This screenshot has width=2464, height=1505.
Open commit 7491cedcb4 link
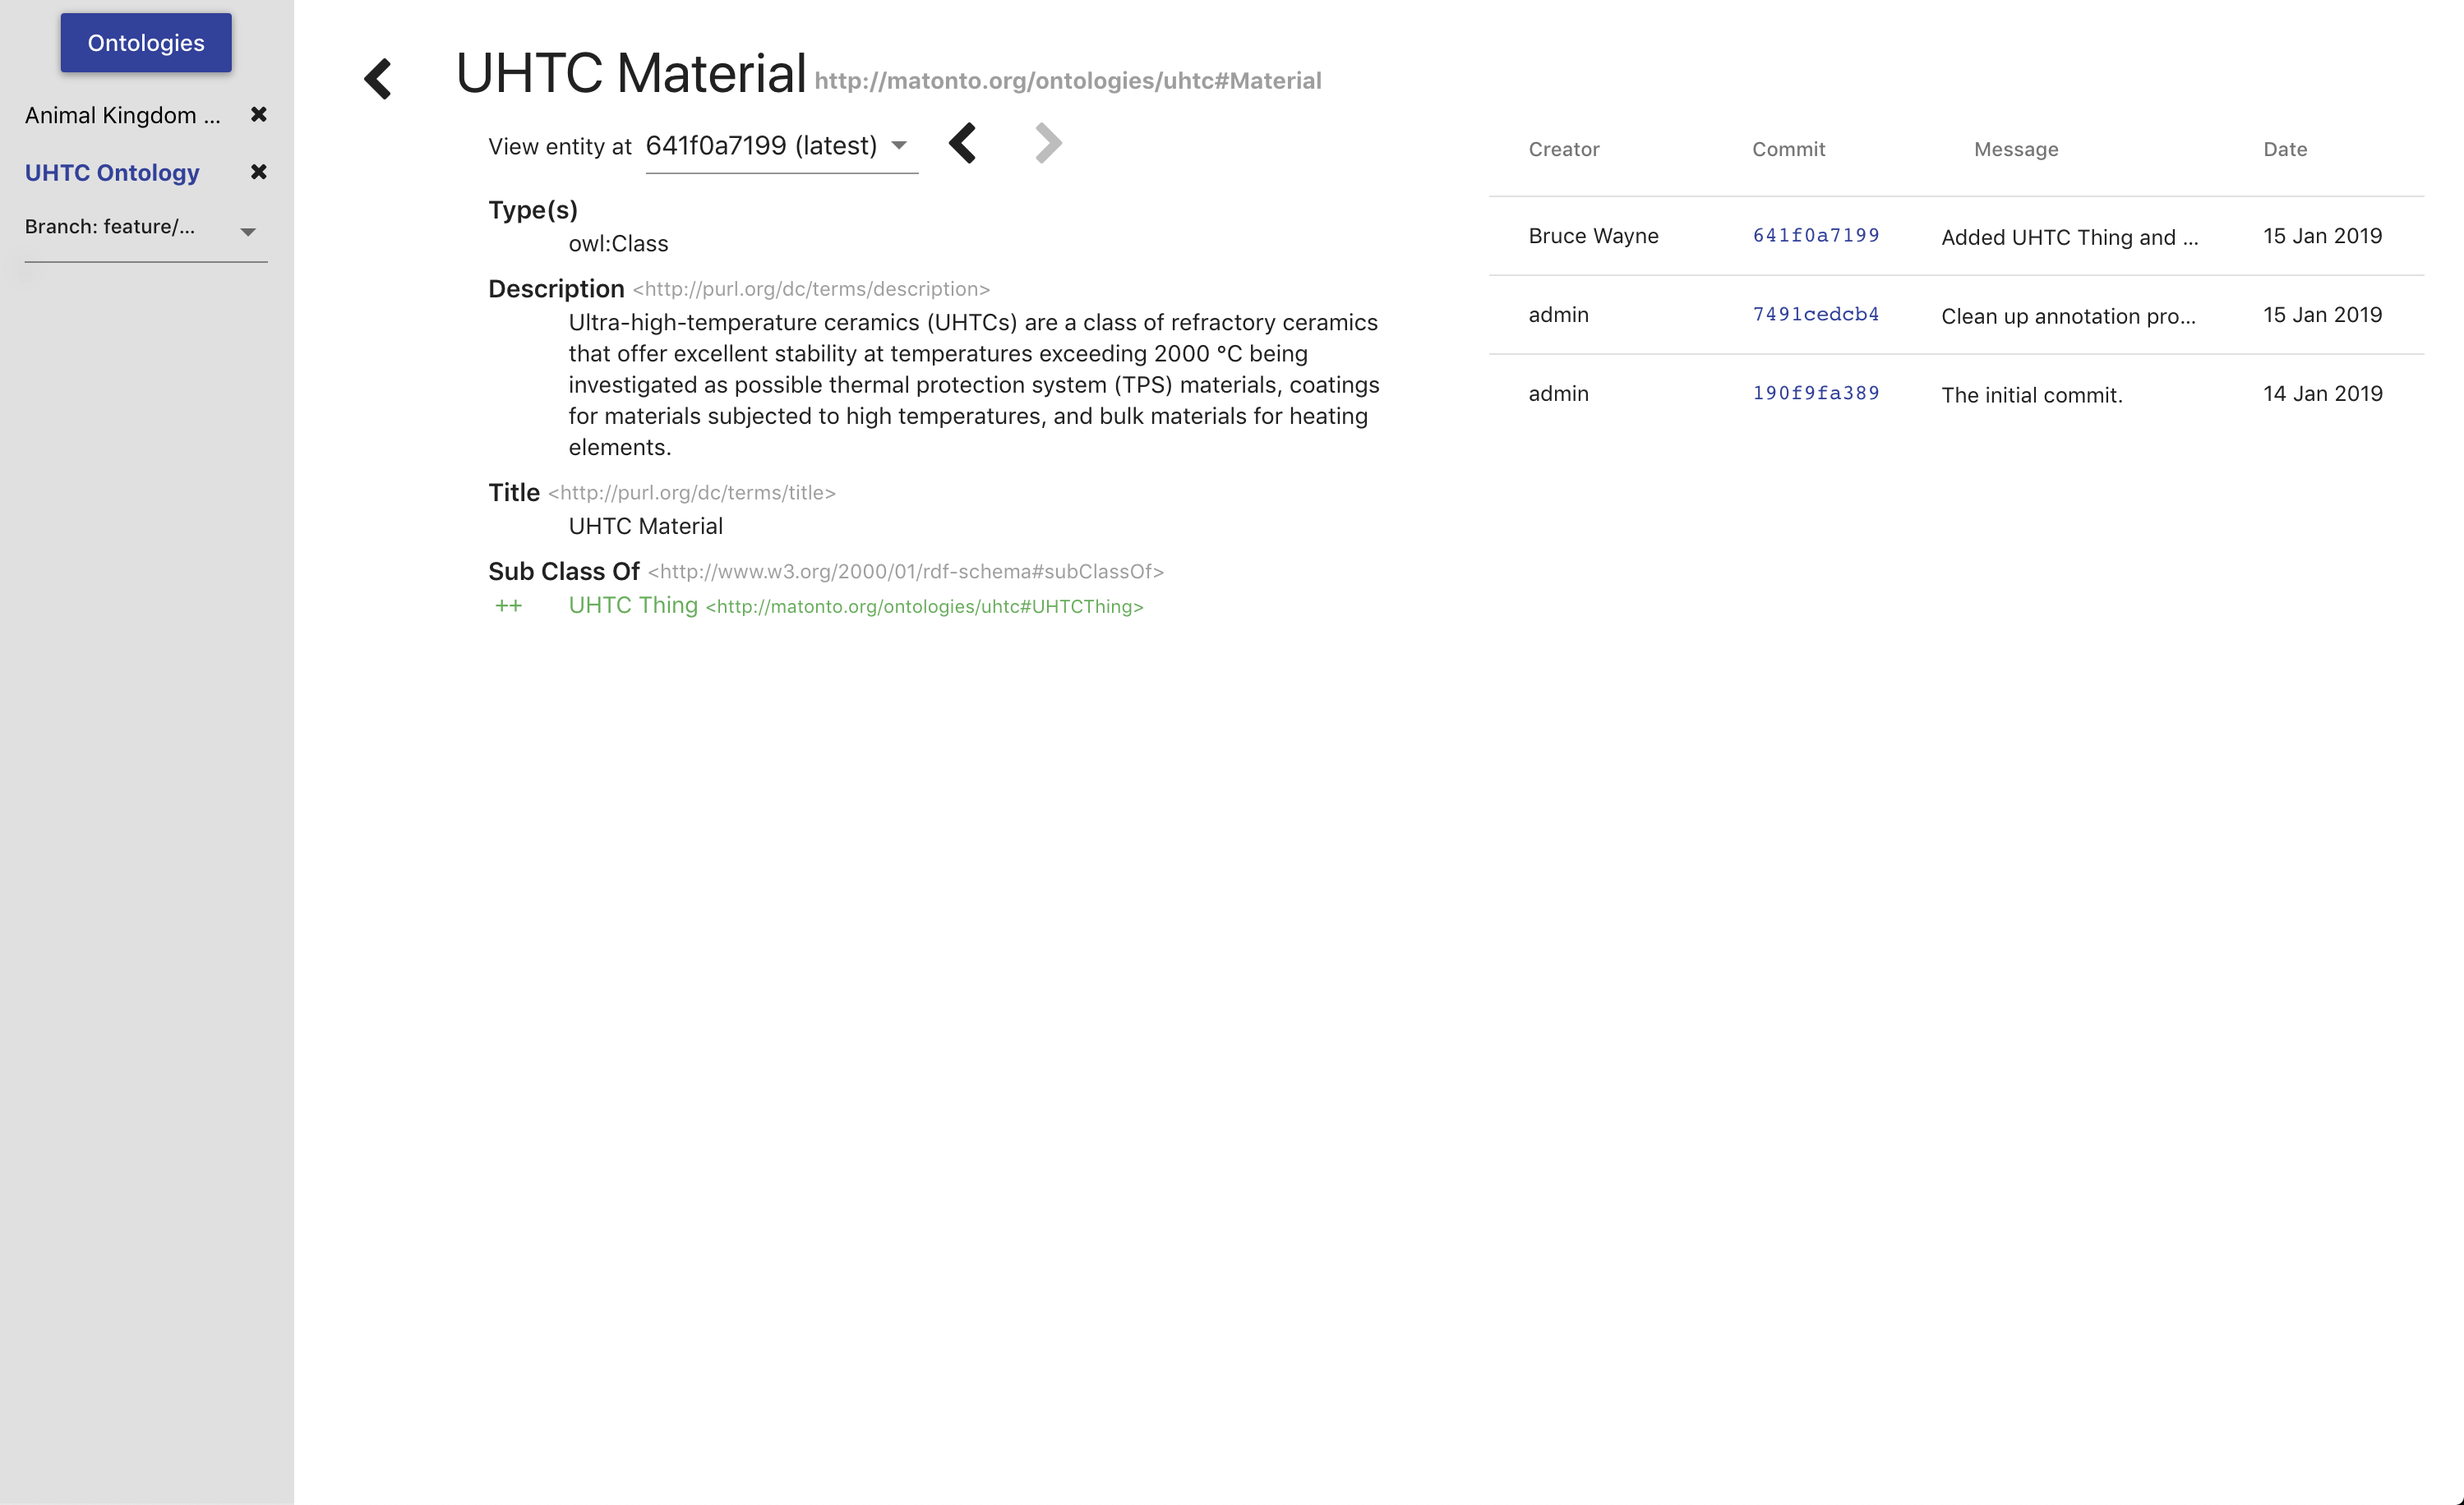pyautogui.click(x=1815, y=315)
